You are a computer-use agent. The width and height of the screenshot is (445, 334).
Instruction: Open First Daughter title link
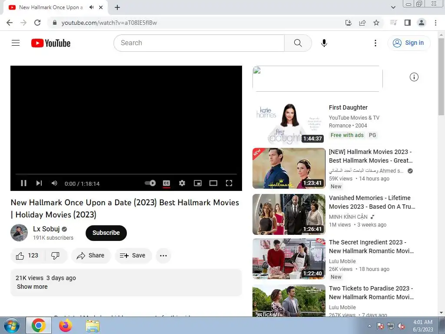[x=348, y=107]
